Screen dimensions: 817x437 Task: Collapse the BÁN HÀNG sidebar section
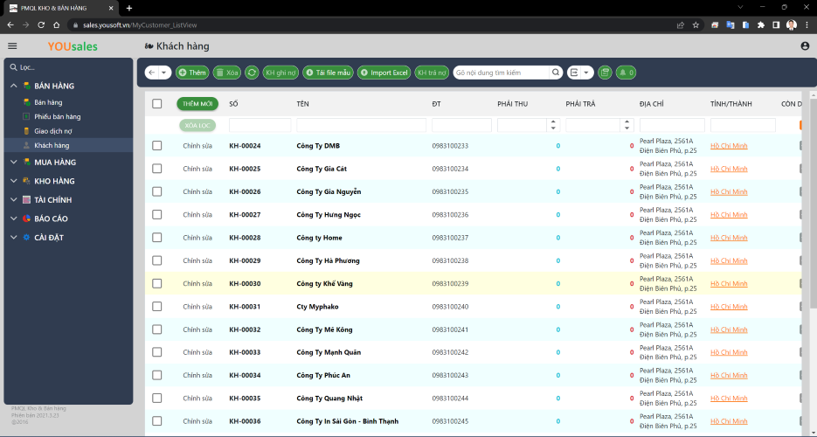[x=14, y=86]
